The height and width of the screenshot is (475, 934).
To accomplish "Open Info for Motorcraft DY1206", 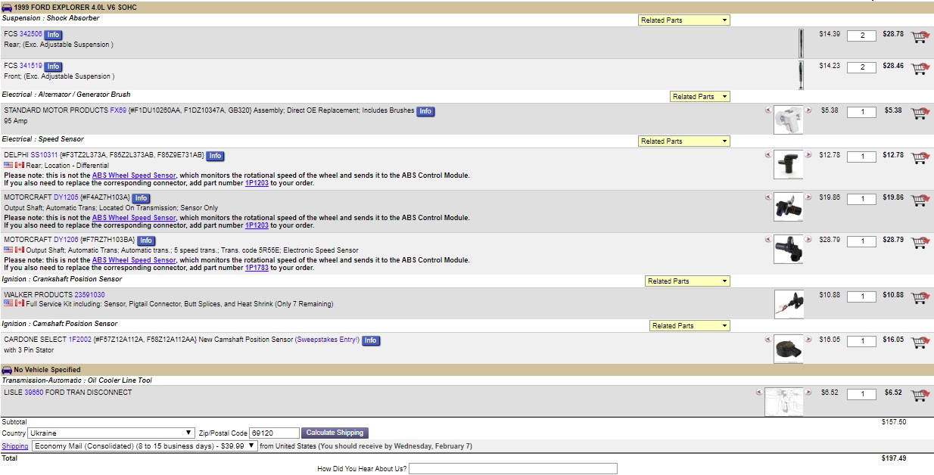I will point(146,241).
